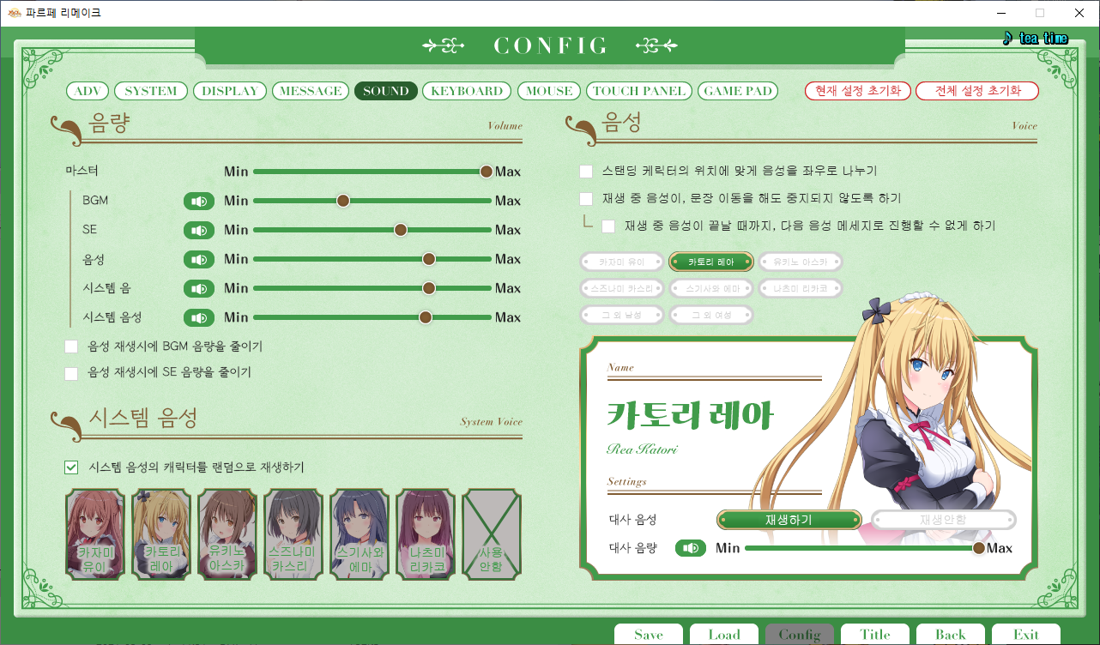1100x645 pixels.
Task: Mute 대사 음량 with its speaker icon
Action: click(691, 547)
